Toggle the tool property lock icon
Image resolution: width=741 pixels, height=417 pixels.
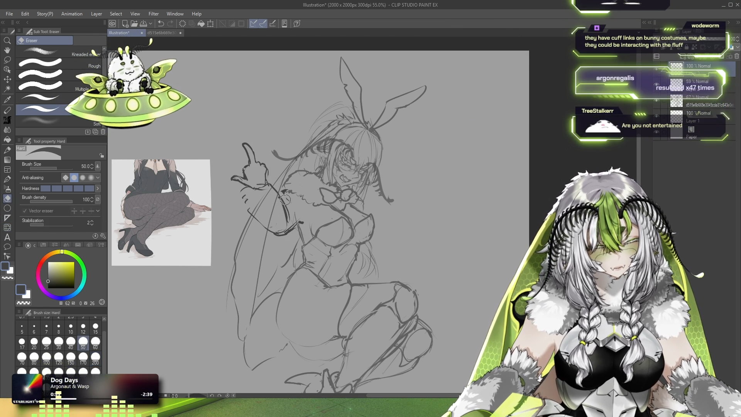click(102, 156)
